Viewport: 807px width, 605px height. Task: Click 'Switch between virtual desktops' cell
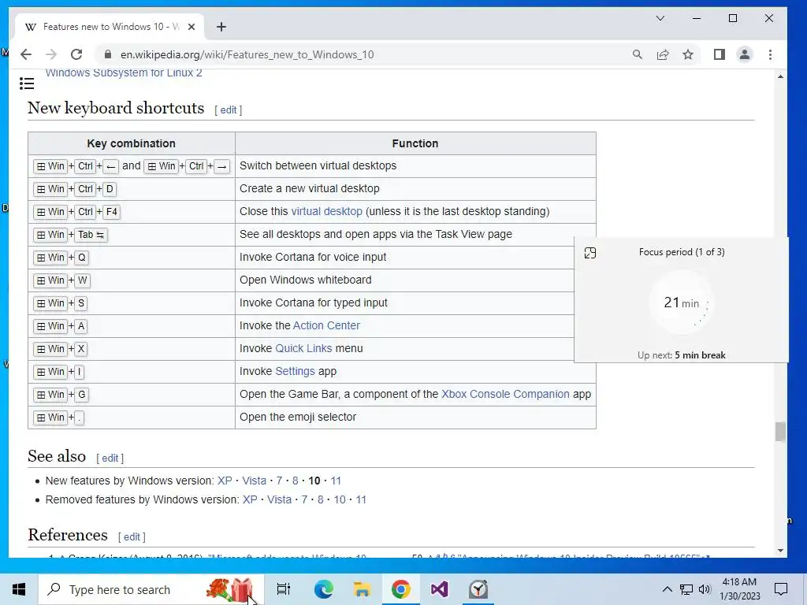click(415, 165)
